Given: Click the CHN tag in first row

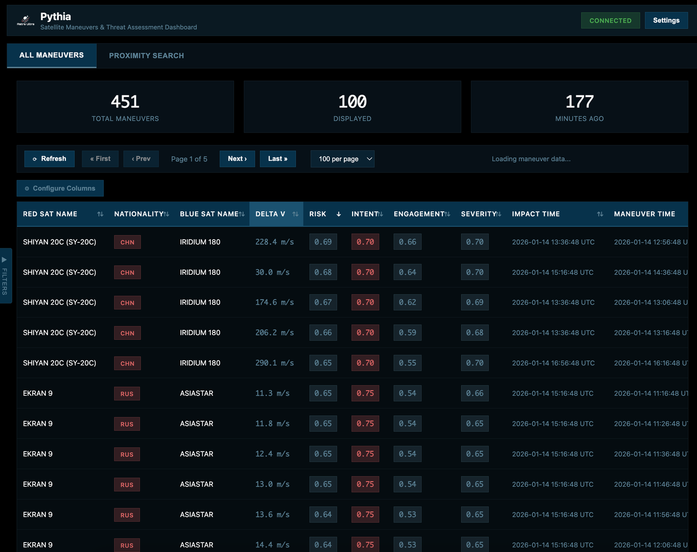Looking at the screenshot, I should click(127, 242).
